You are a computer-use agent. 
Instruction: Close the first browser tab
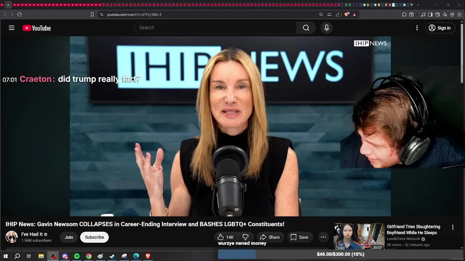(8, 5)
